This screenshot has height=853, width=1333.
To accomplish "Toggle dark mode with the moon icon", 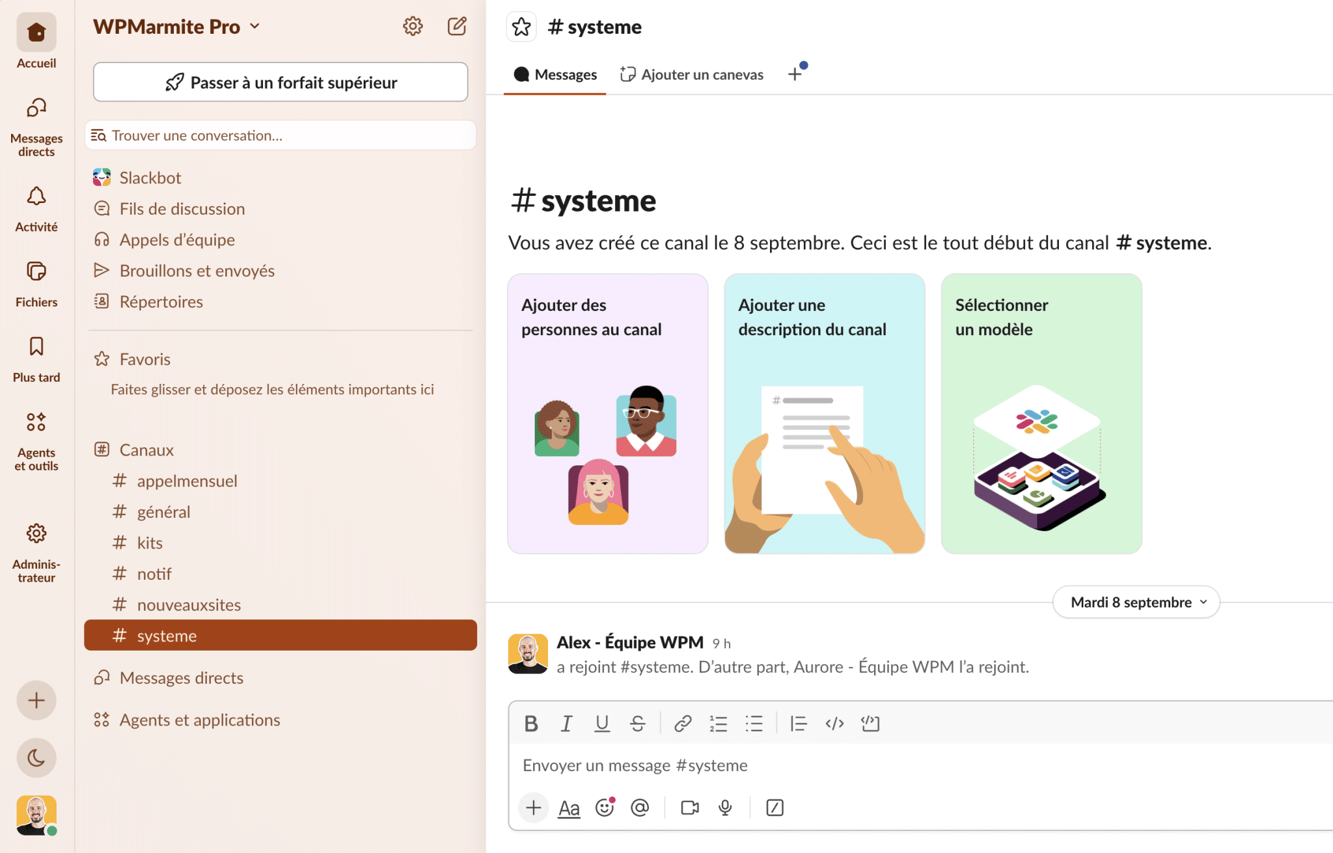I will (36, 757).
